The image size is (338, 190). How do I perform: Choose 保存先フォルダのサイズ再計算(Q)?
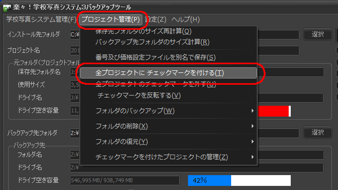(168, 31)
